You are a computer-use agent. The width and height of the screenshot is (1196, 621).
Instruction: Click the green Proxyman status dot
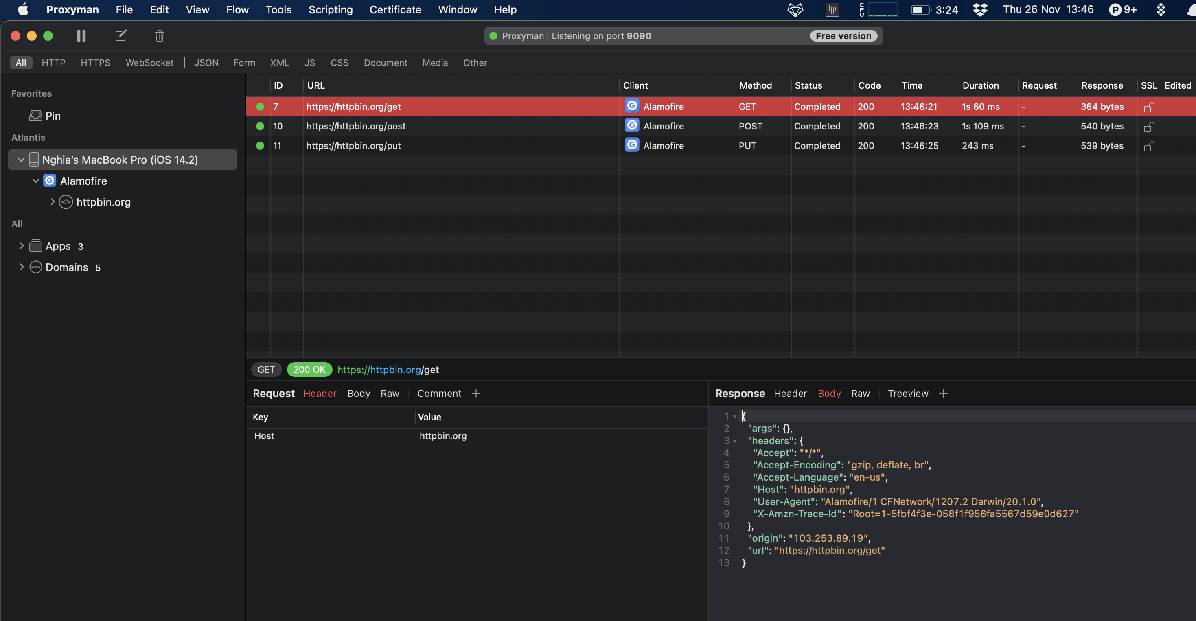coord(493,36)
